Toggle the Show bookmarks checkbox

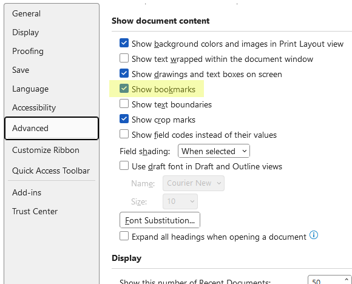tap(124, 89)
